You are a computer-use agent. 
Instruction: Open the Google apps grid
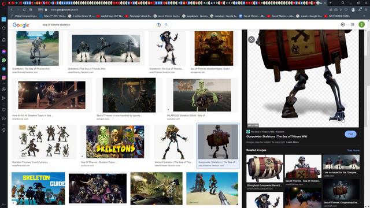pyautogui.click(x=352, y=24)
